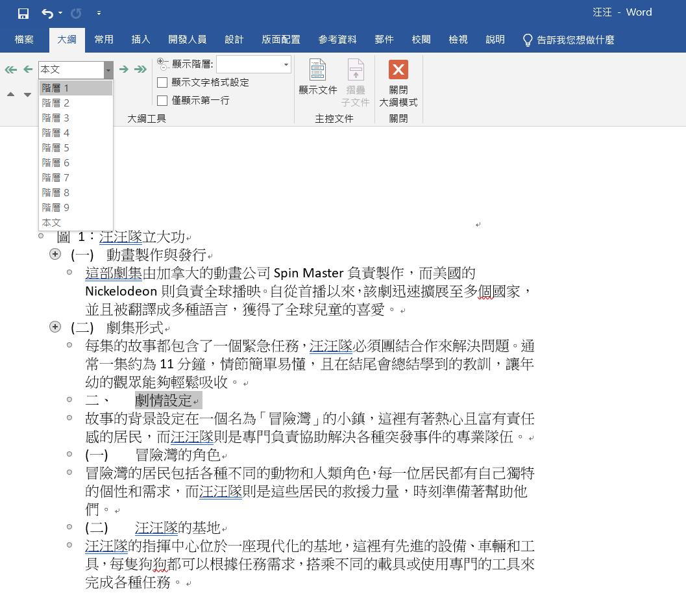Demote the item with single right arrow
686x593 pixels.
pos(124,69)
